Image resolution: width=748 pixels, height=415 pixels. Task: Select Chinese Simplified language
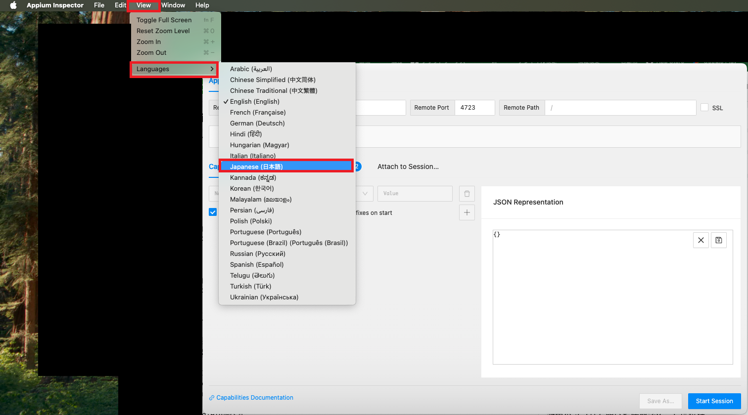coord(287,80)
